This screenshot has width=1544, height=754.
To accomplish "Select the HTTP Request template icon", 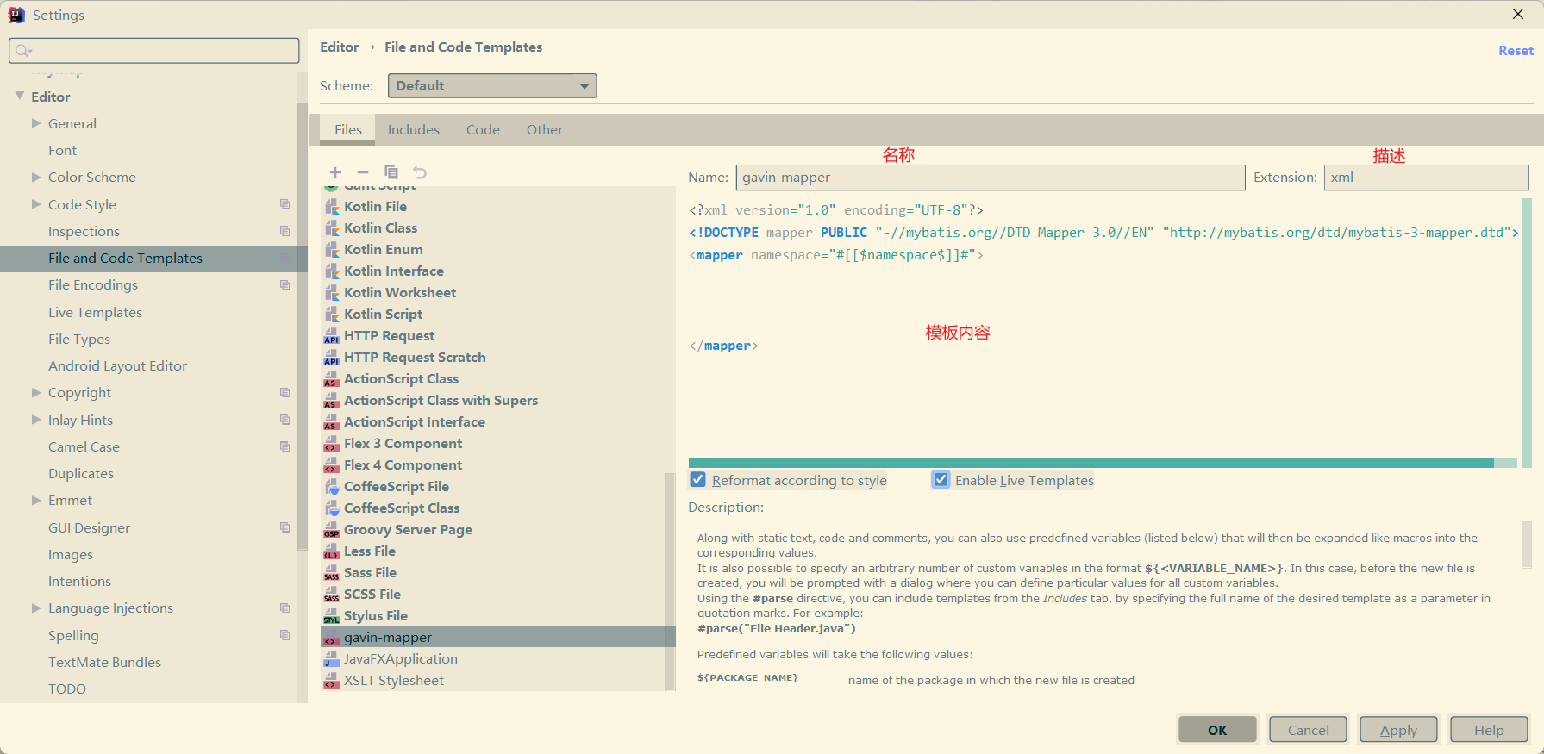I will (x=332, y=336).
